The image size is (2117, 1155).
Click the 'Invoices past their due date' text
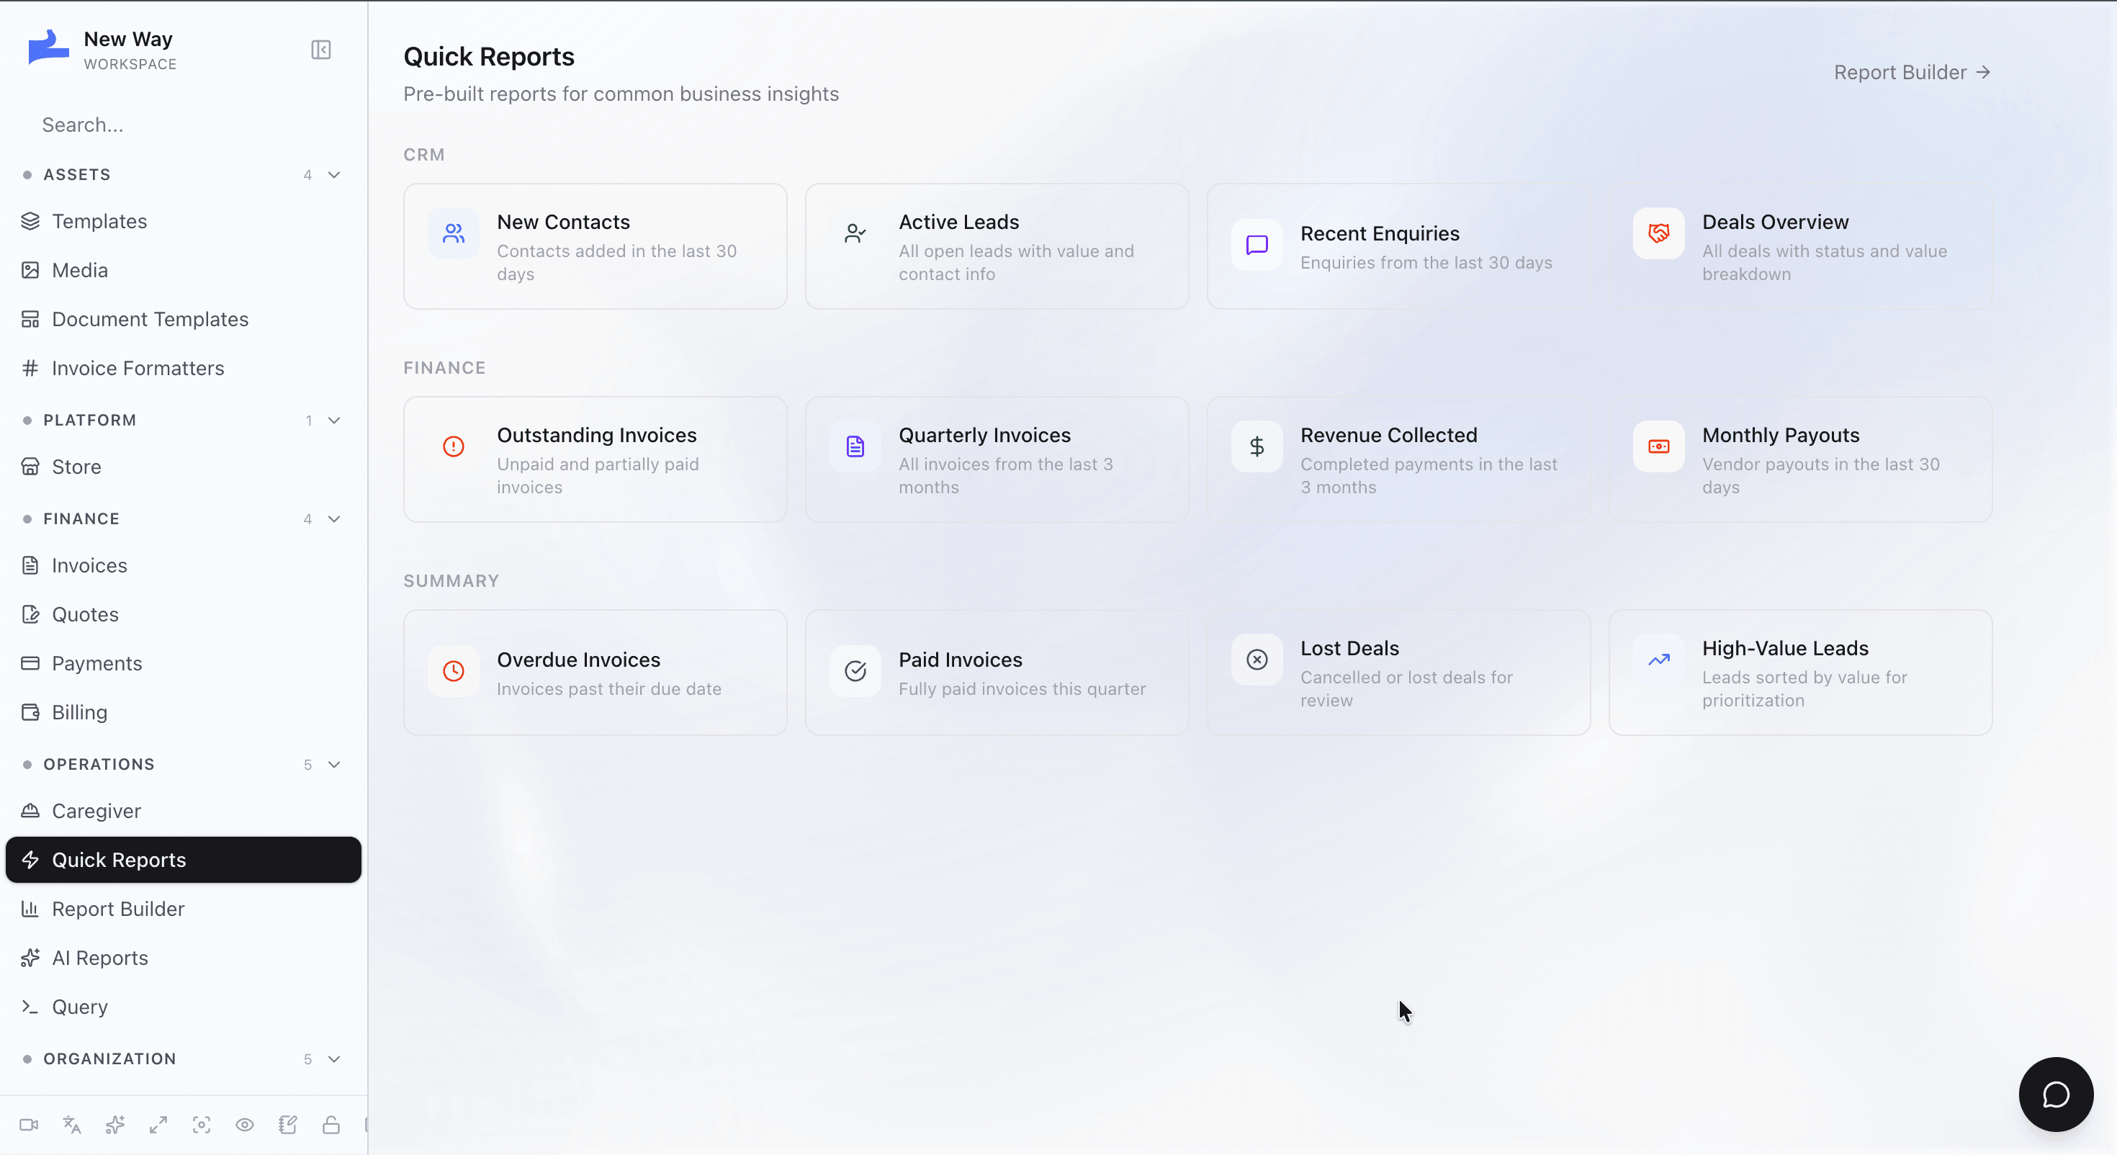(x=609, y=690)
